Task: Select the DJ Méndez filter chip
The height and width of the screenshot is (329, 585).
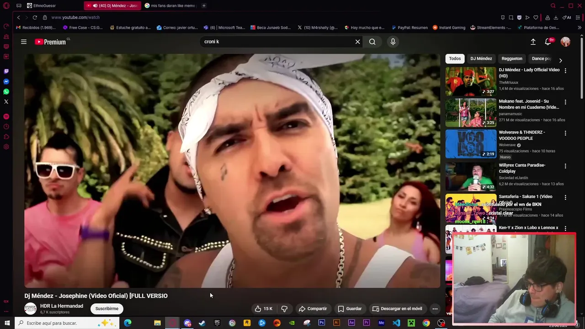Action: [481, 58]
